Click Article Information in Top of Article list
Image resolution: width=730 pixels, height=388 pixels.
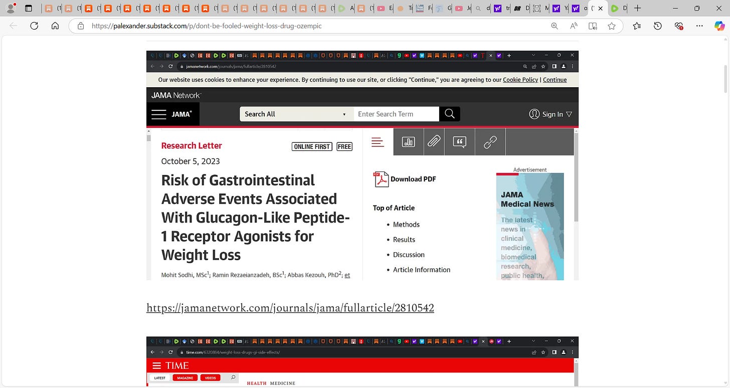tap(422, 270)
